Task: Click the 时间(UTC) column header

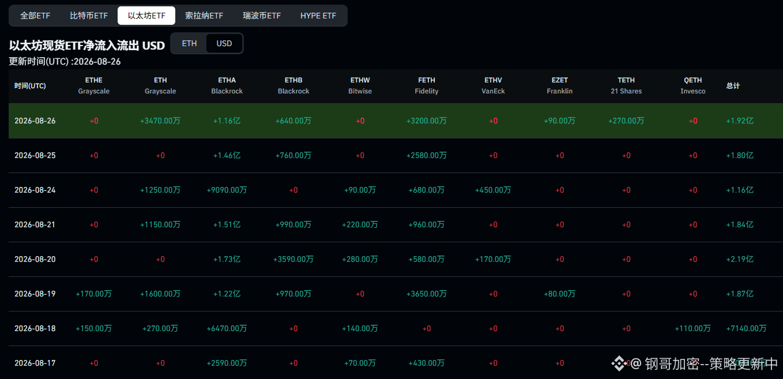Action: point(30,86)
